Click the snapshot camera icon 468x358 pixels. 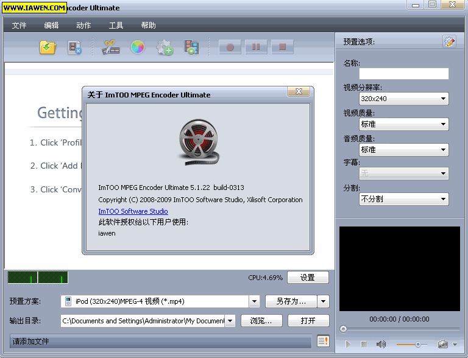[443, 345]
